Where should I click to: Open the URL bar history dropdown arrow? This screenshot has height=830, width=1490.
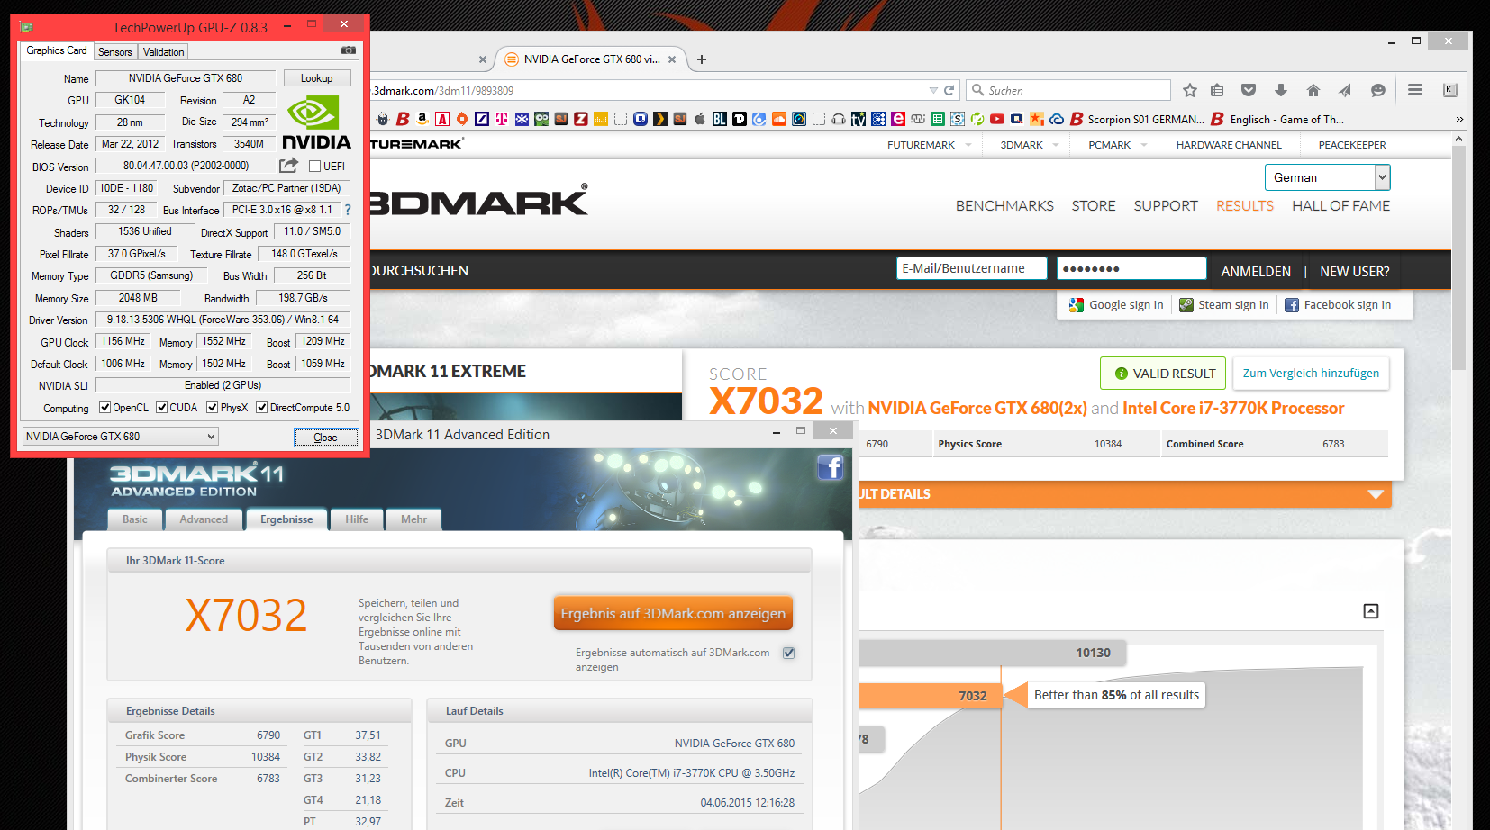(933, 90)
